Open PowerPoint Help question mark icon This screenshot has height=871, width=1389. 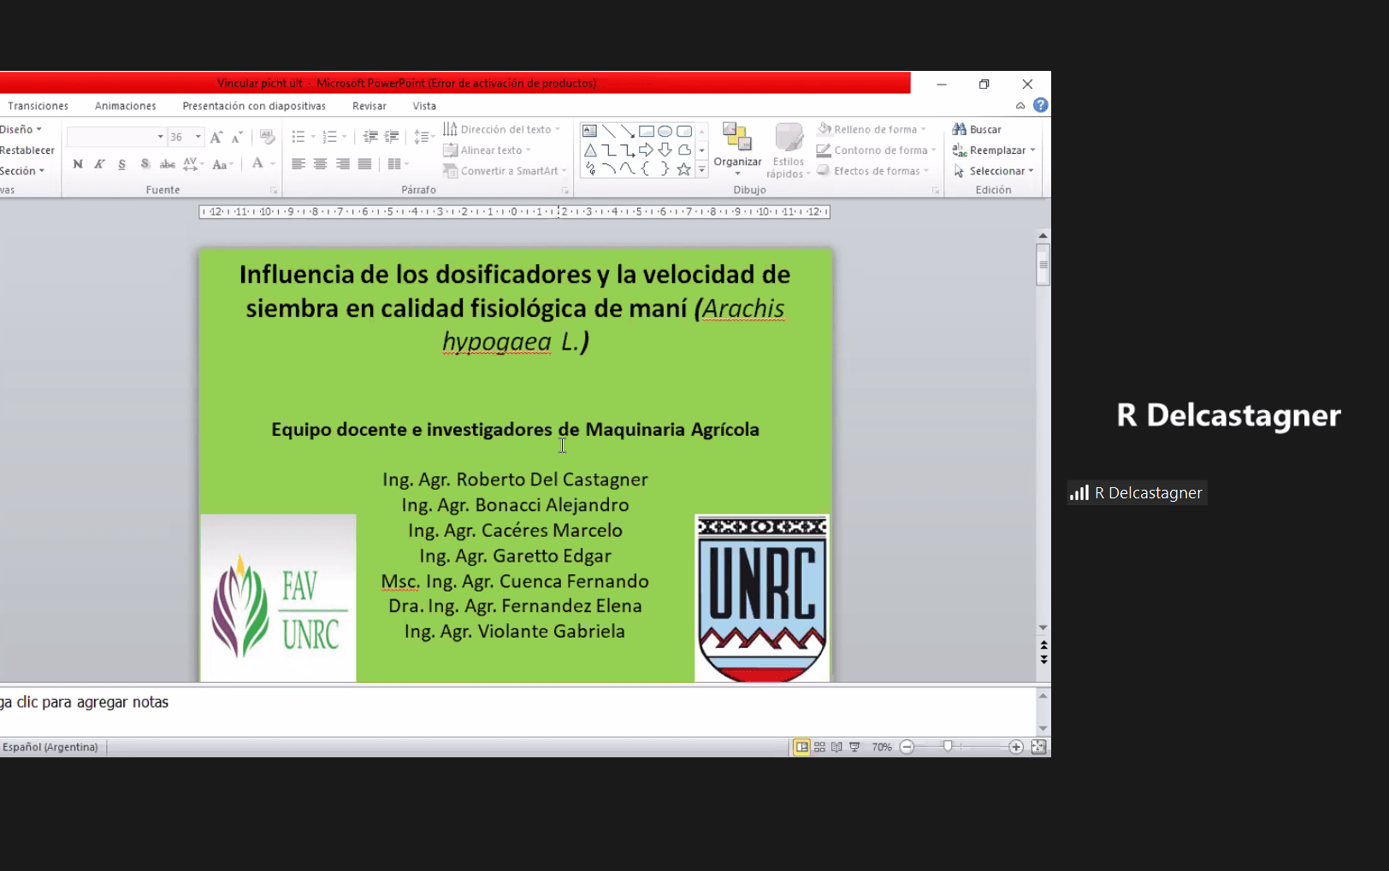point(1040,105)
